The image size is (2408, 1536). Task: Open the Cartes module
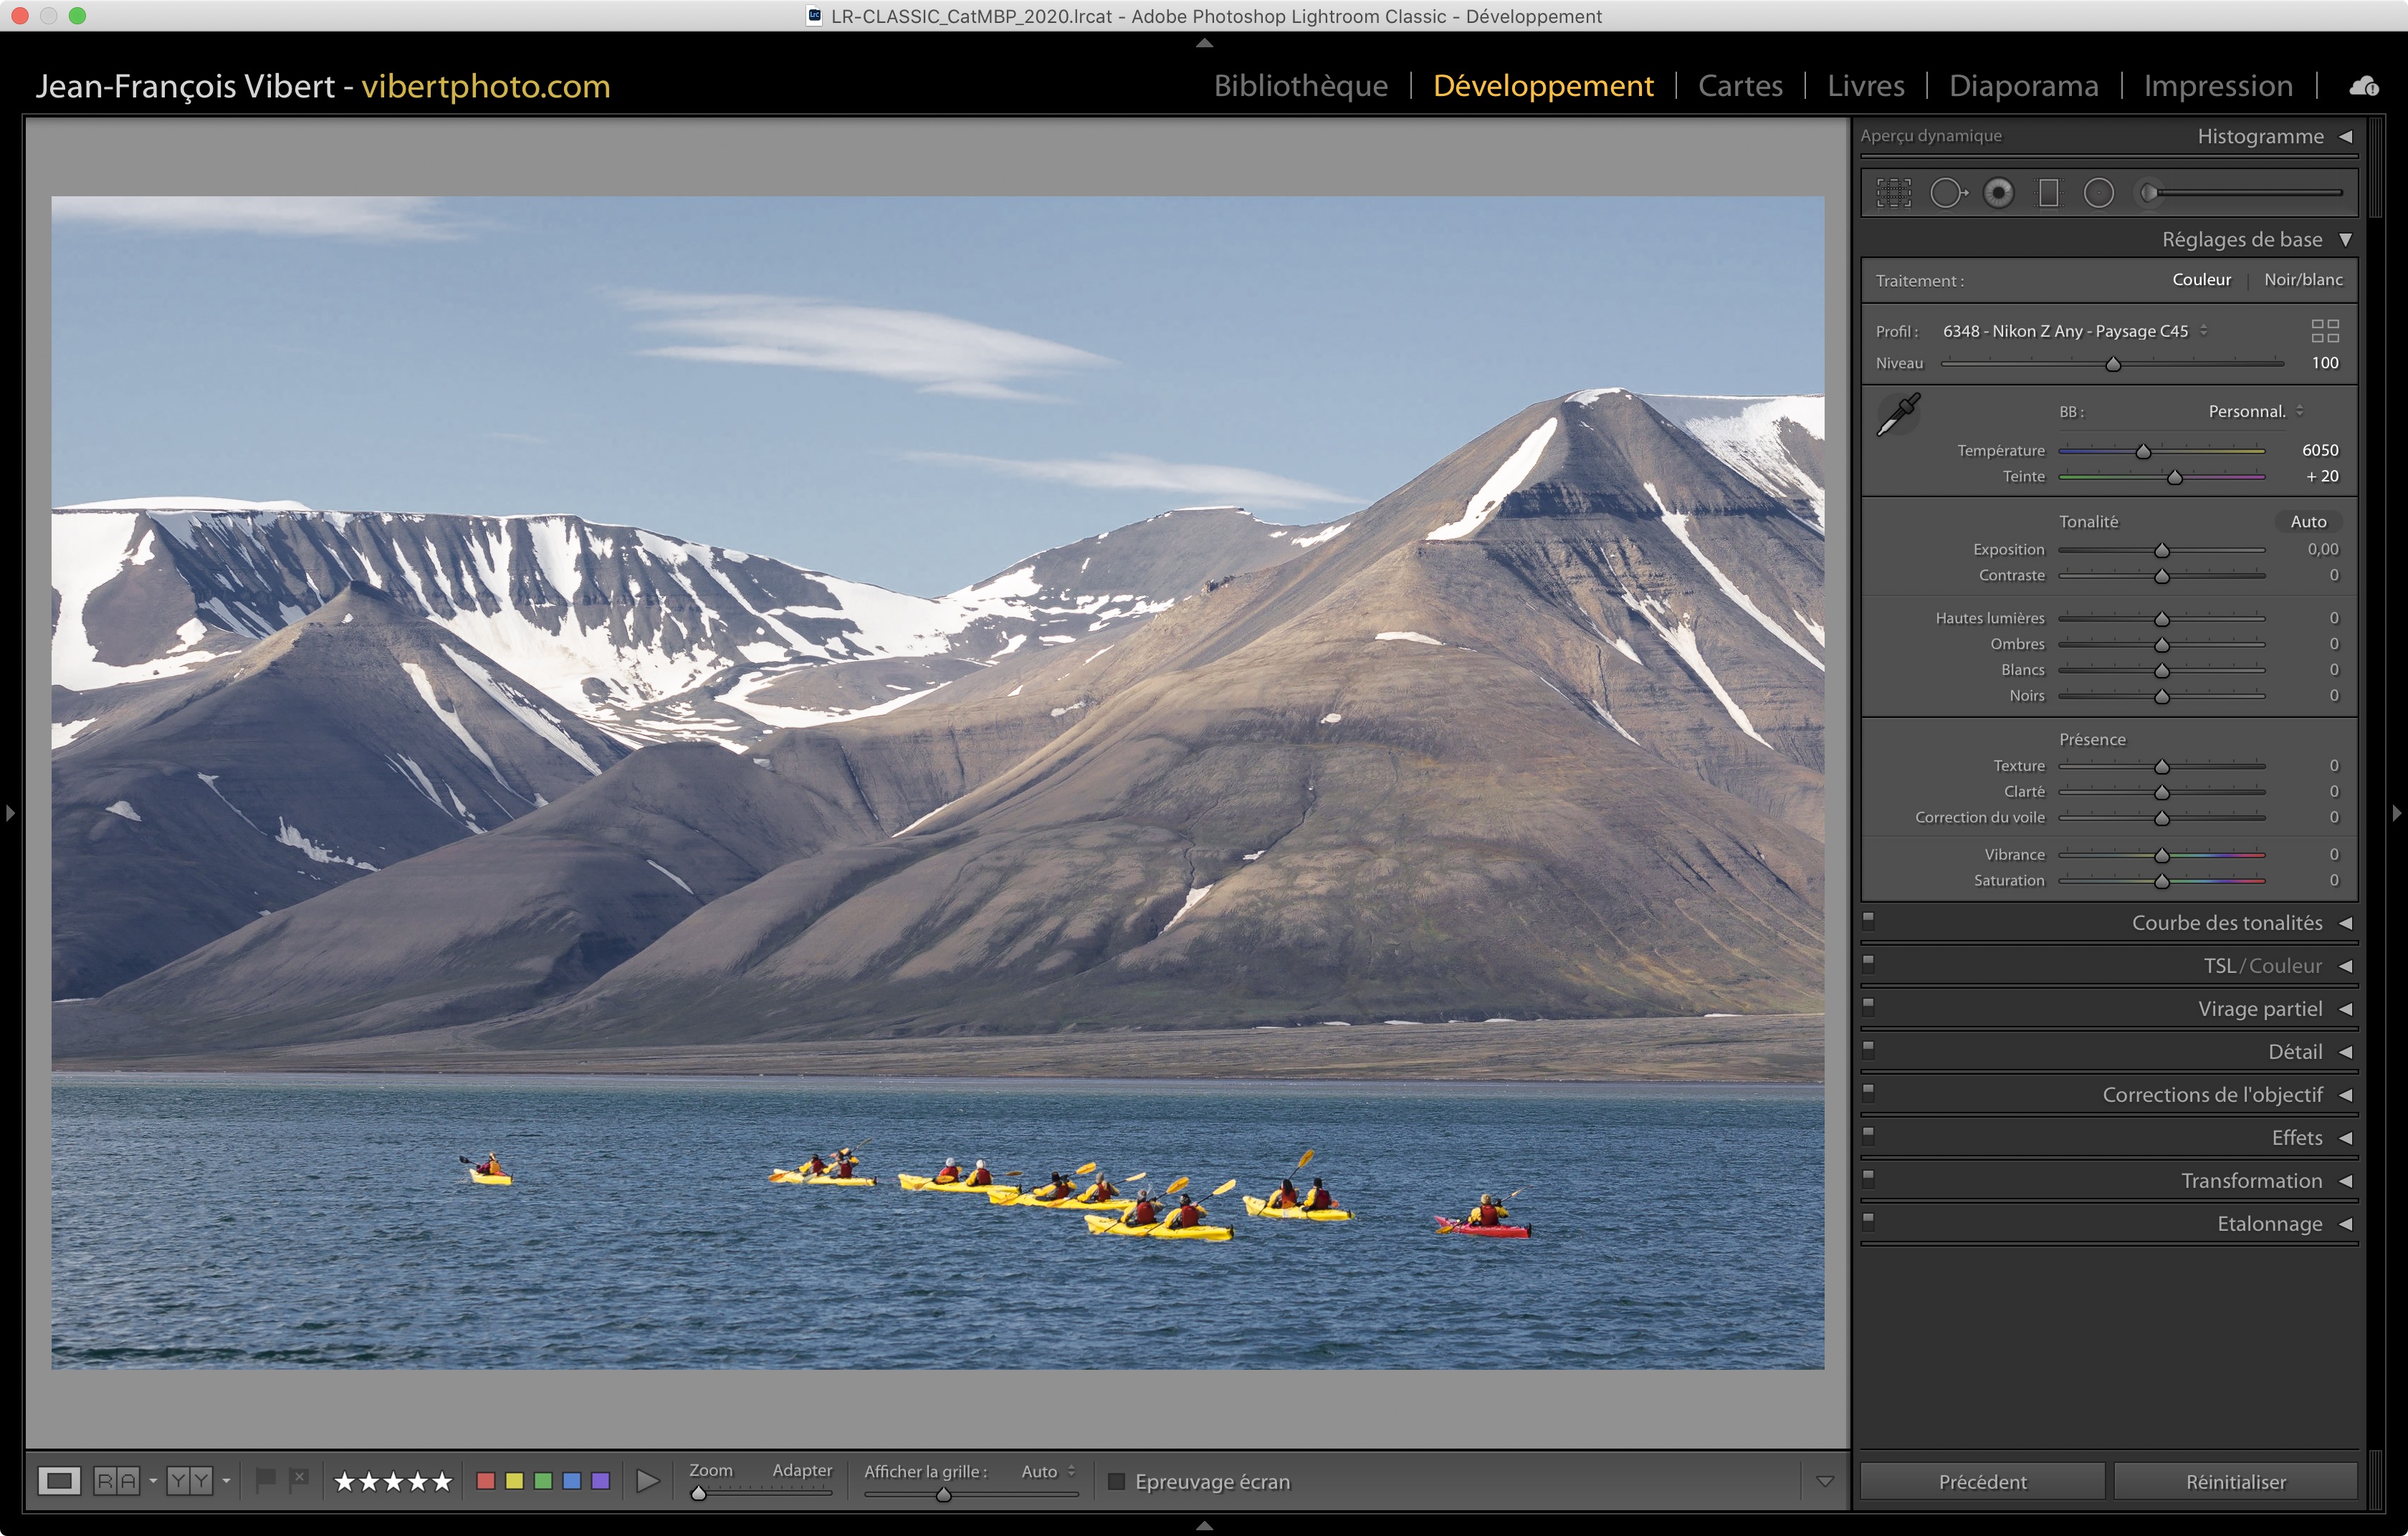(1740, 86)
